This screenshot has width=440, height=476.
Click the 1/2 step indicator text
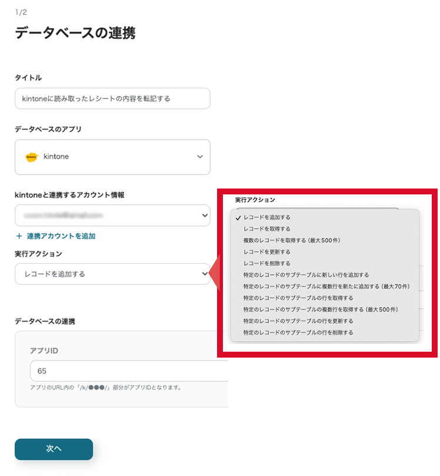[x=21, y=12]
